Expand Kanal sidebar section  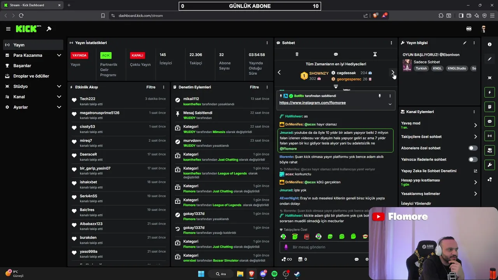59,97
